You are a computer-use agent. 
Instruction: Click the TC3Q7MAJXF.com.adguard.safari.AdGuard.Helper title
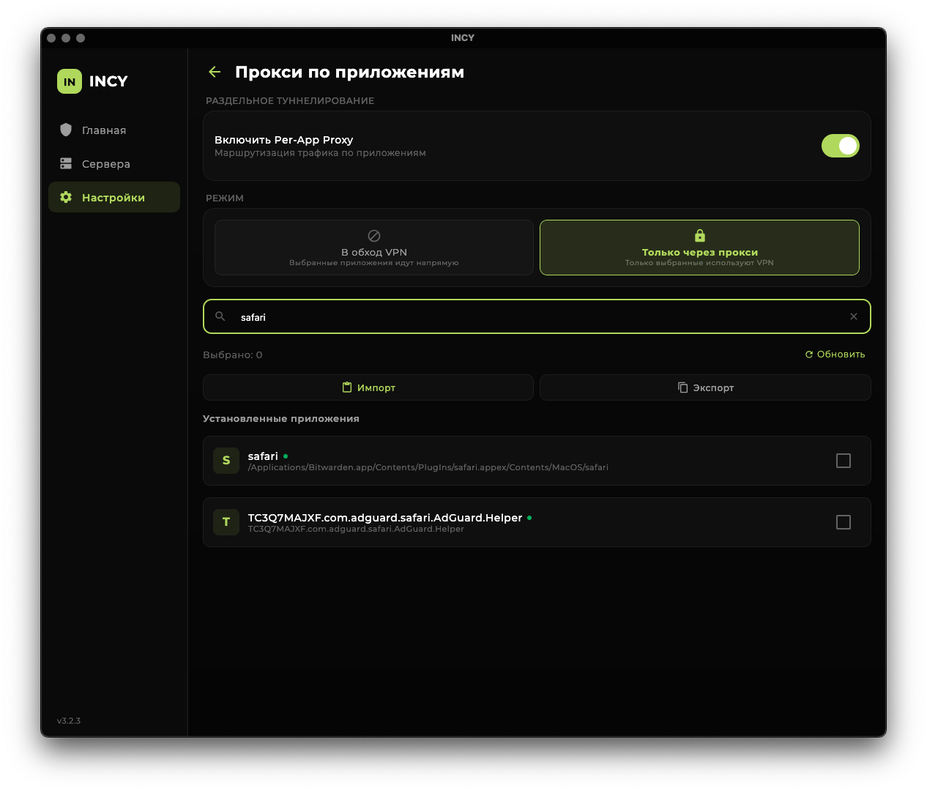click(385, 518)
